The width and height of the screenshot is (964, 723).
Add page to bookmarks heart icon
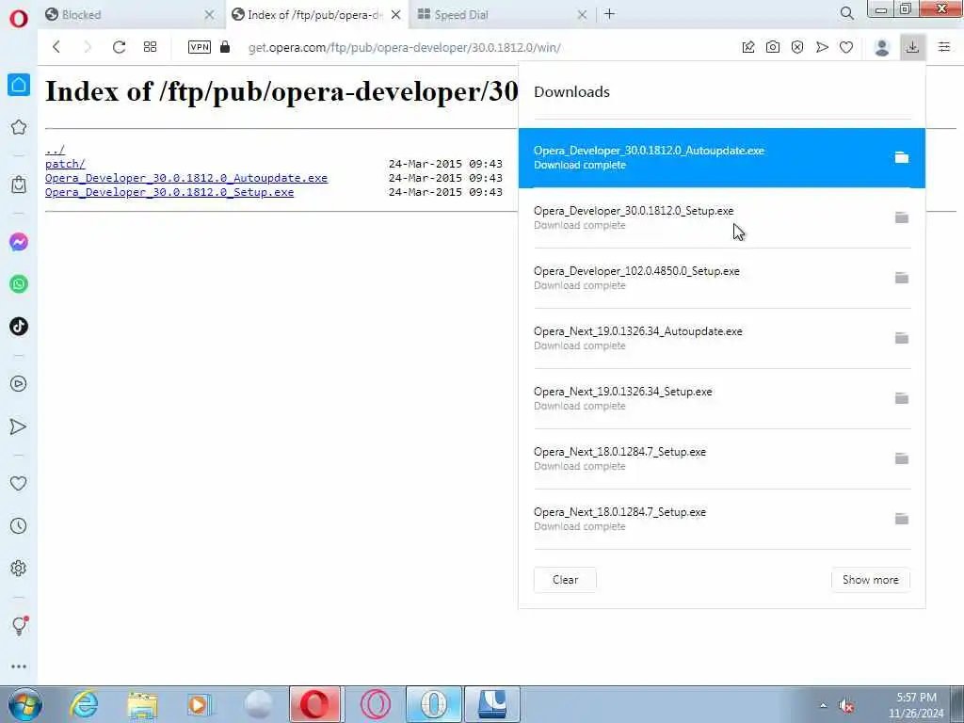point(846,47)
